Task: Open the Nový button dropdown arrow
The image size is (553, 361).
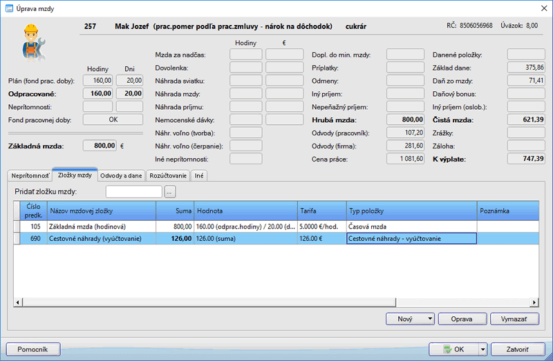Action: (x=431, y=319)
